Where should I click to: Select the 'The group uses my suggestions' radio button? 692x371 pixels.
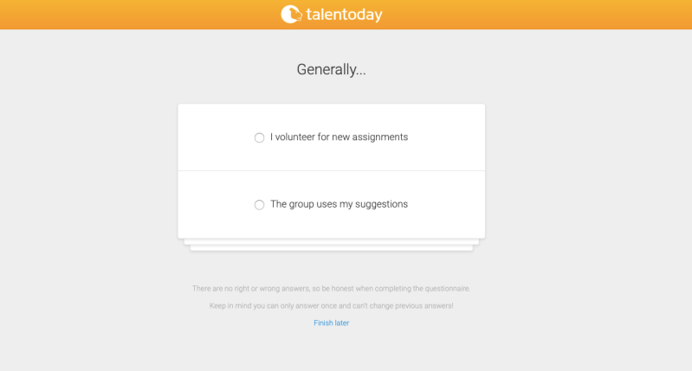click(259, 205)
